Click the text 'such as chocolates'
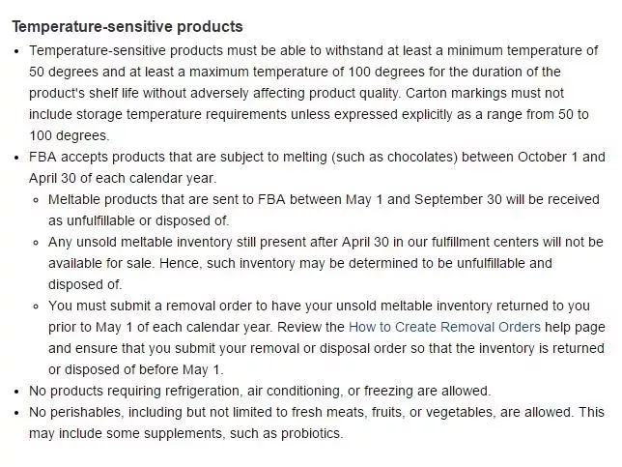 [x=393, y=157]
